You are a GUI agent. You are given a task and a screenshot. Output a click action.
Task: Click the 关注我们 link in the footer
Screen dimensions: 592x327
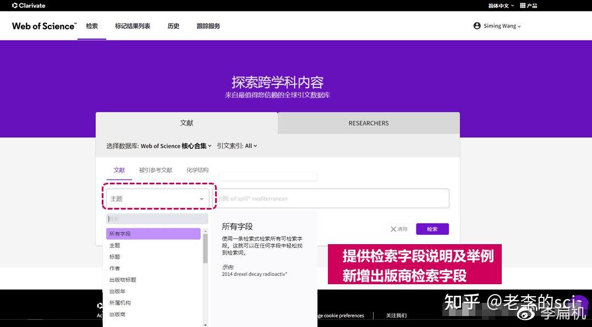pyautogui.click(x=397, y=315)
